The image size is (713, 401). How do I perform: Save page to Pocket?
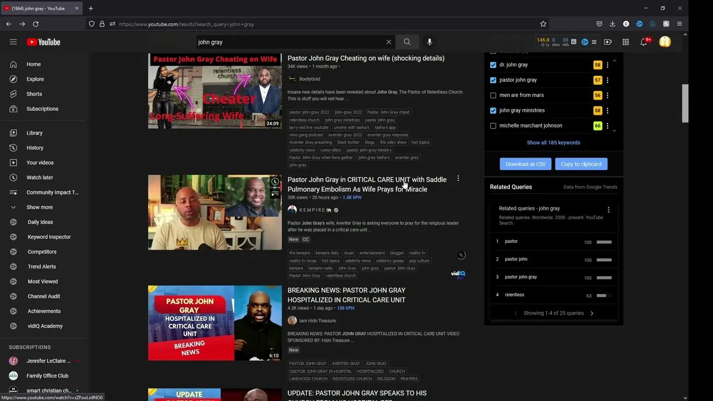[599, 24]
